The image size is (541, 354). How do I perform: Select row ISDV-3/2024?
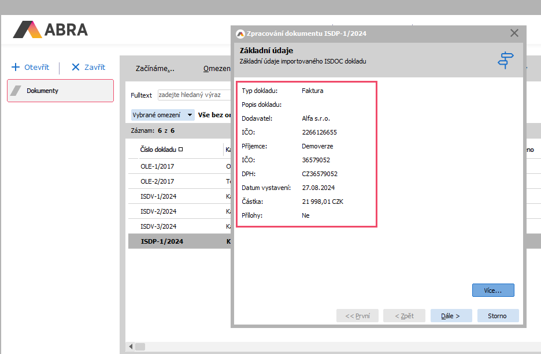(x=179, y=226)
